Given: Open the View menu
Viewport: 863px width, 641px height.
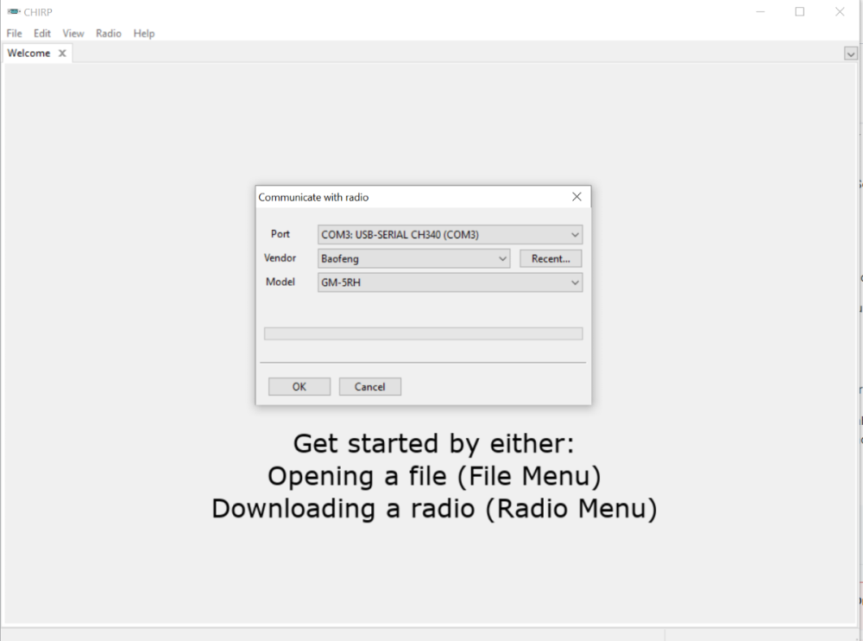Looking at the screenshot, I should (x=72, y=33).
